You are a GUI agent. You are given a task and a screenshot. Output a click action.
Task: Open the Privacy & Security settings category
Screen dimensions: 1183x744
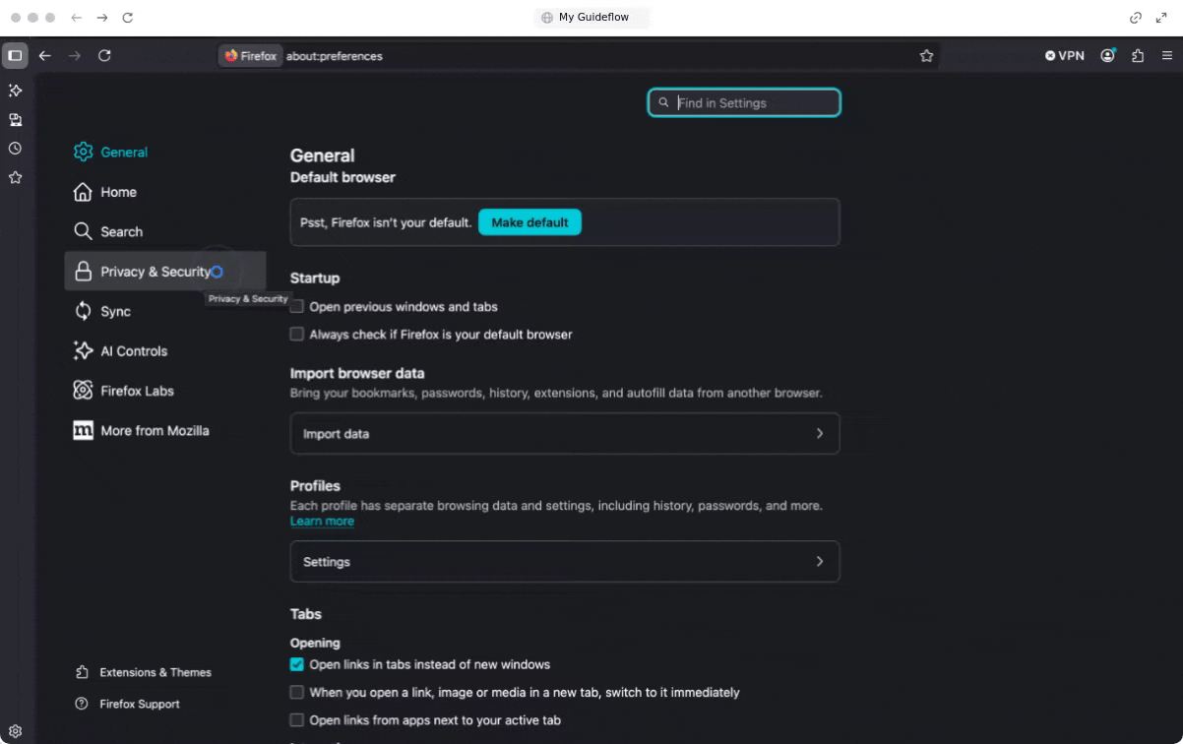pos(155,272)
